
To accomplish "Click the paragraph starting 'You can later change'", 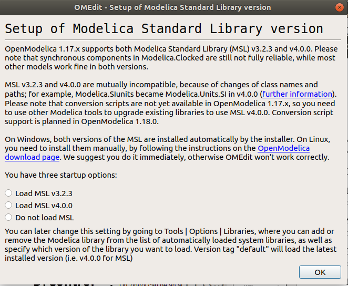I will [x=171, y=244].
